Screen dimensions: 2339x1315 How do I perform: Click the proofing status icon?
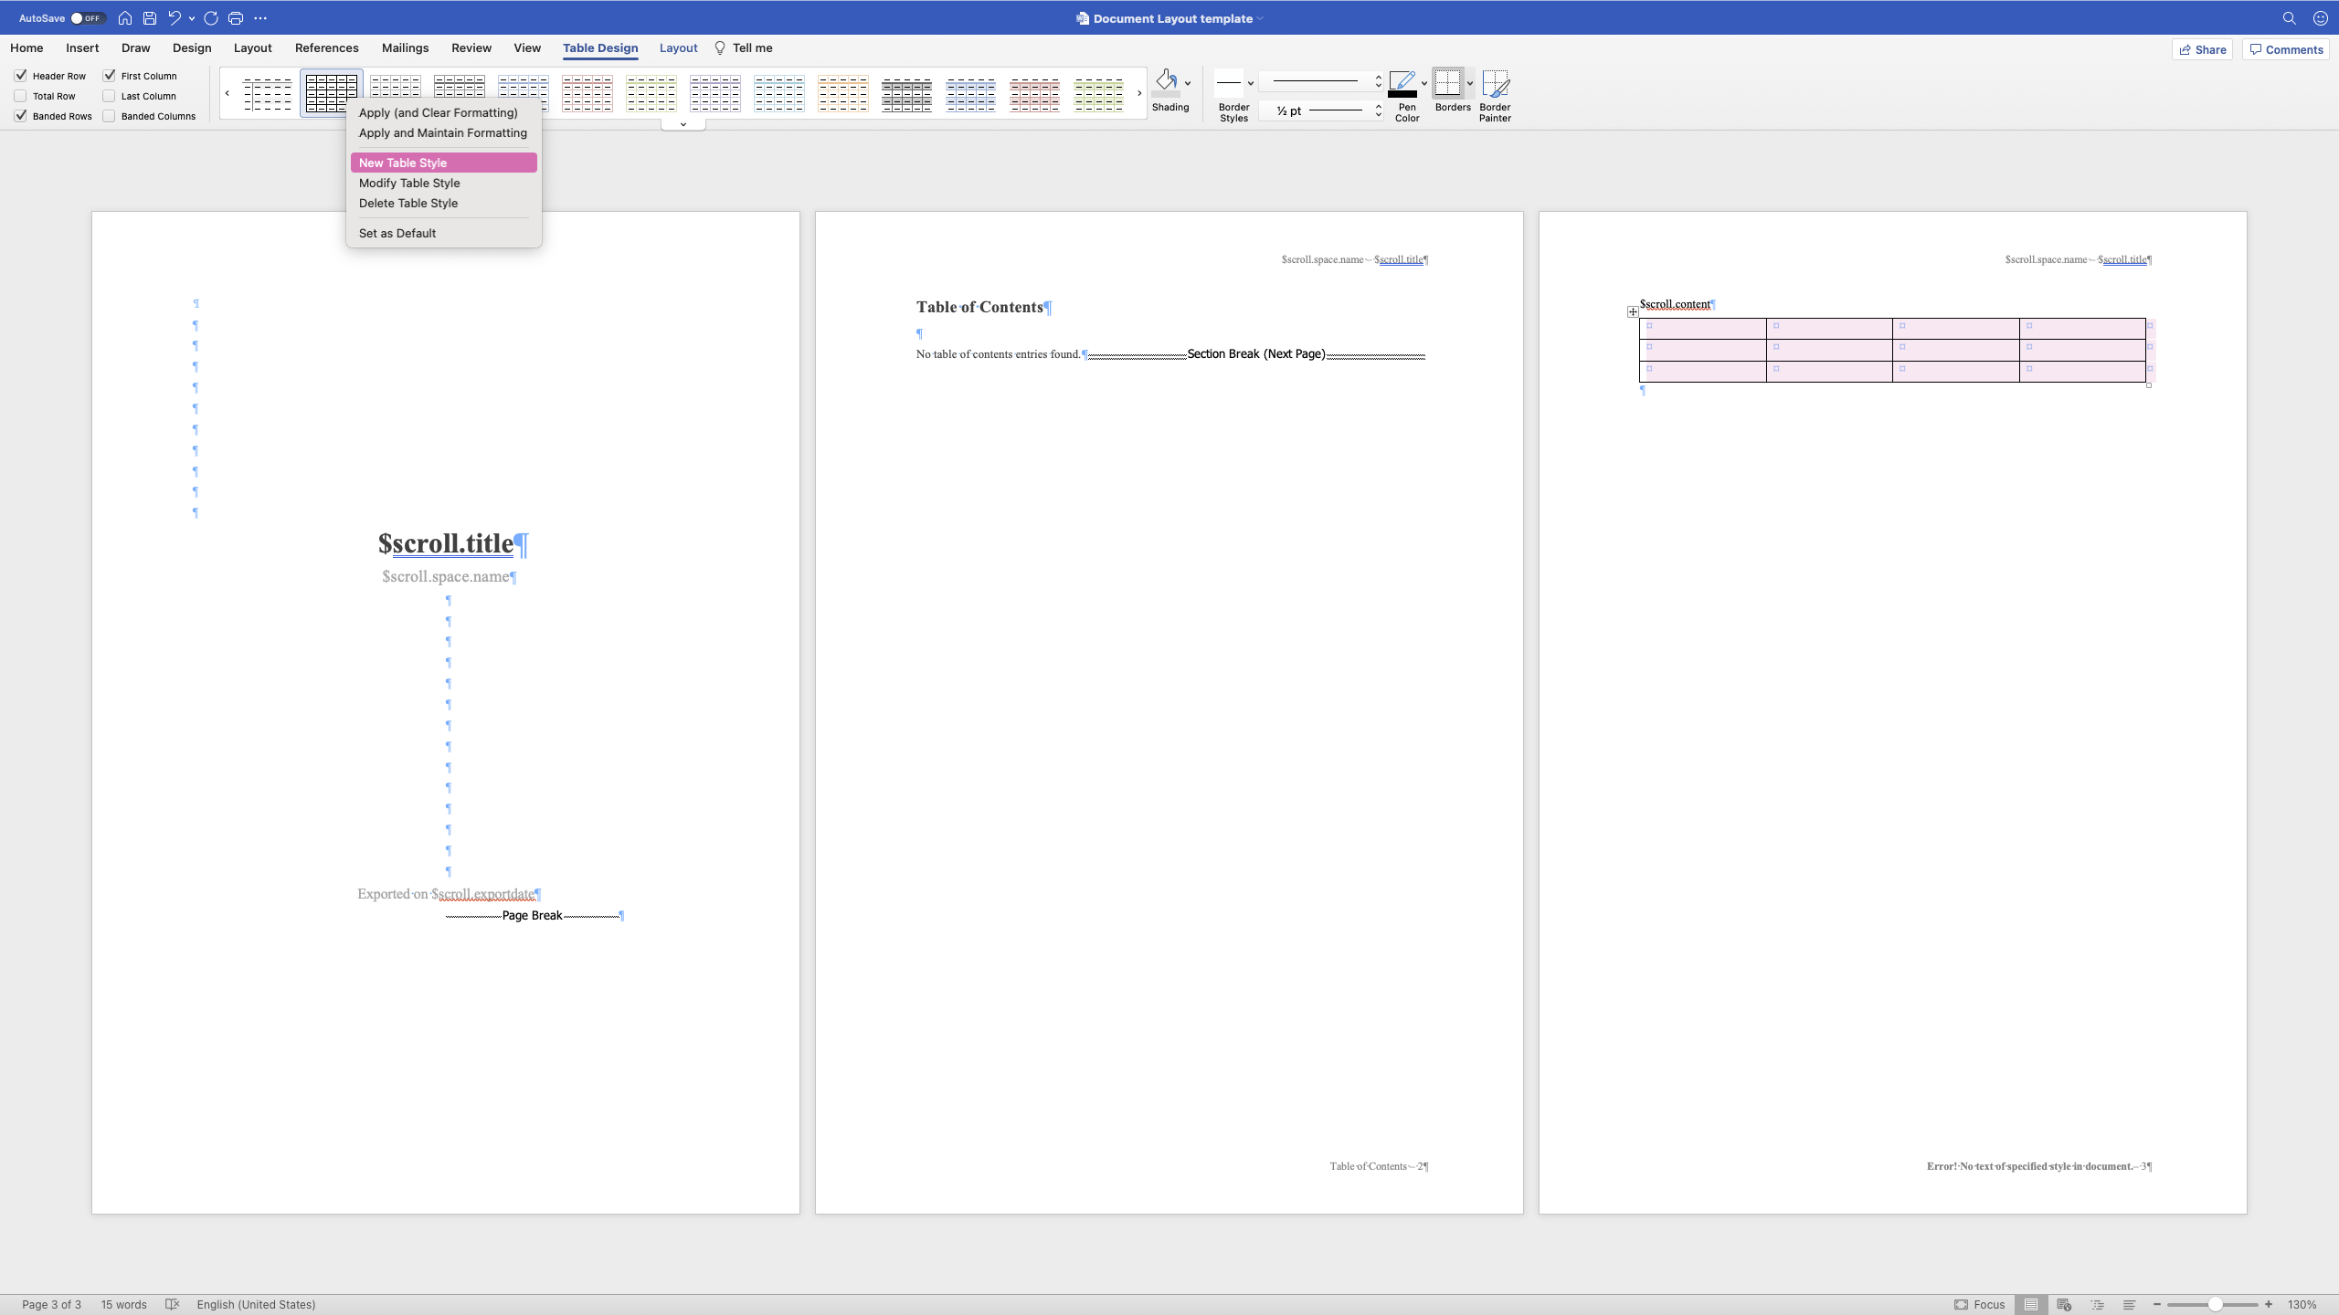(x=172, y=1304)
